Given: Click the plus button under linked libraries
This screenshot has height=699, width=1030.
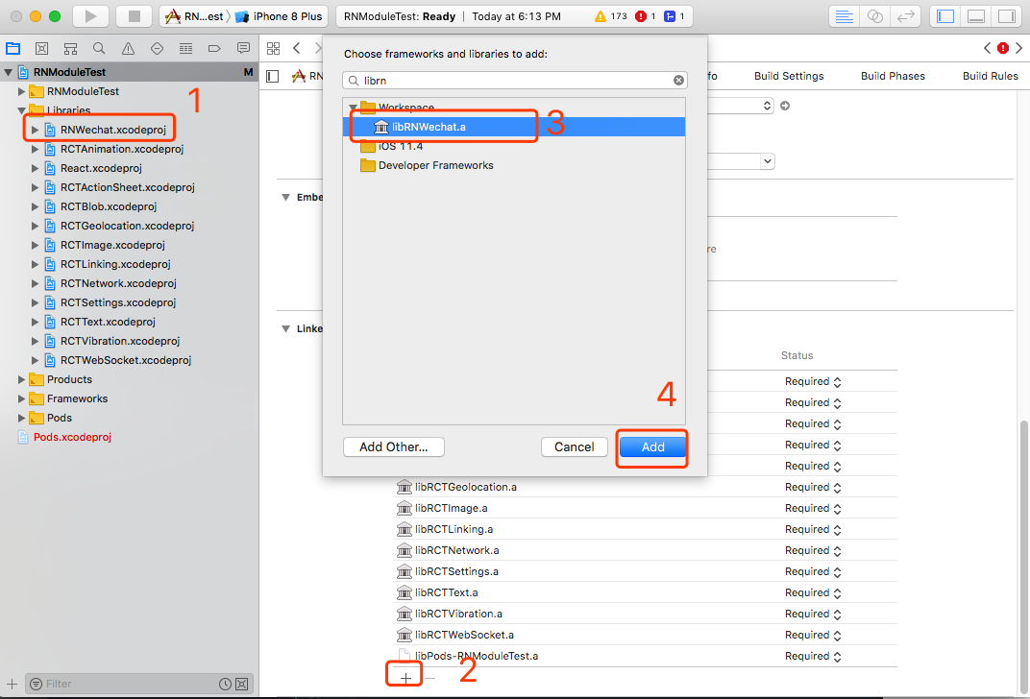Looking at the screenshot, I should [x=406, y=678].
